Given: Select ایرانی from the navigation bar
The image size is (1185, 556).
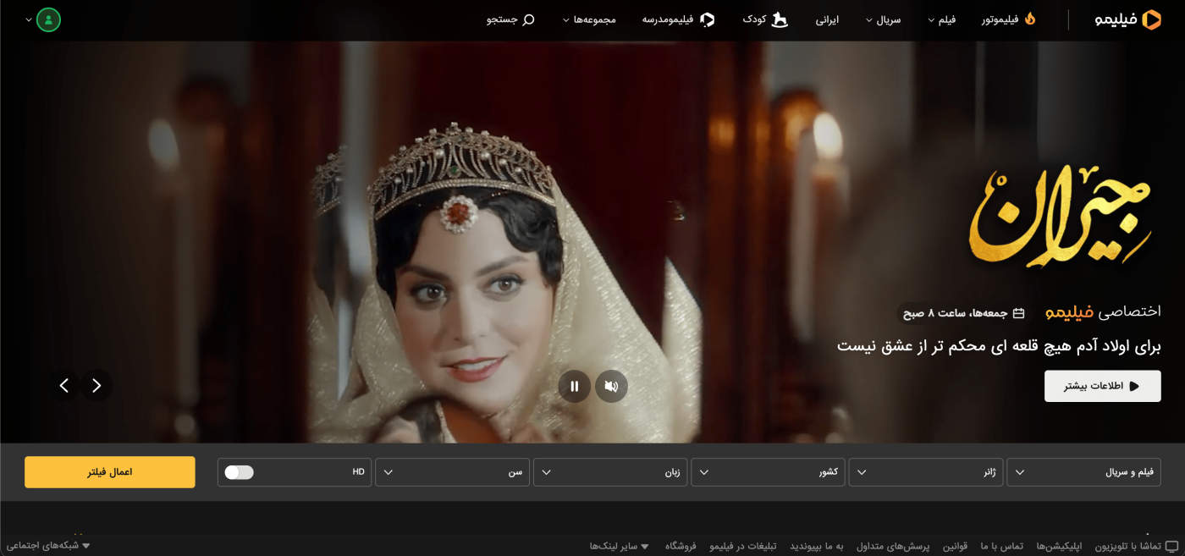Looking at the screenshot, I should [x=827, y=19].
